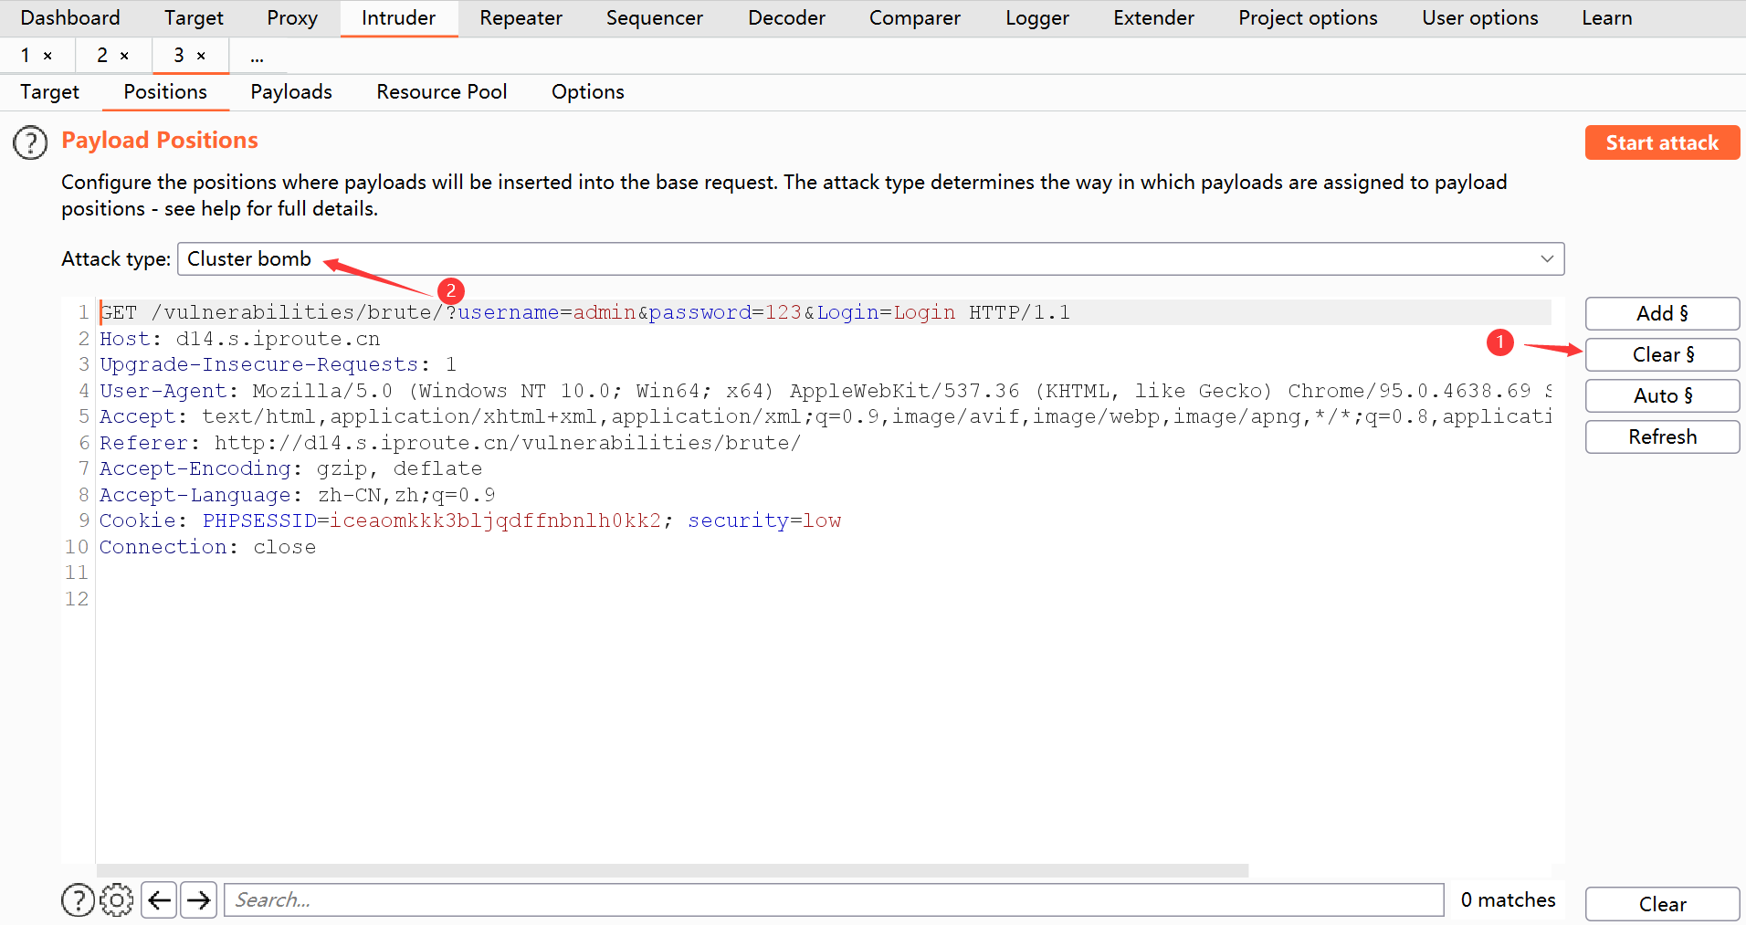The width and height of the screenshot is (1746, 925).
Task: Click the Add § button
Action: [x=1661, y=314]
